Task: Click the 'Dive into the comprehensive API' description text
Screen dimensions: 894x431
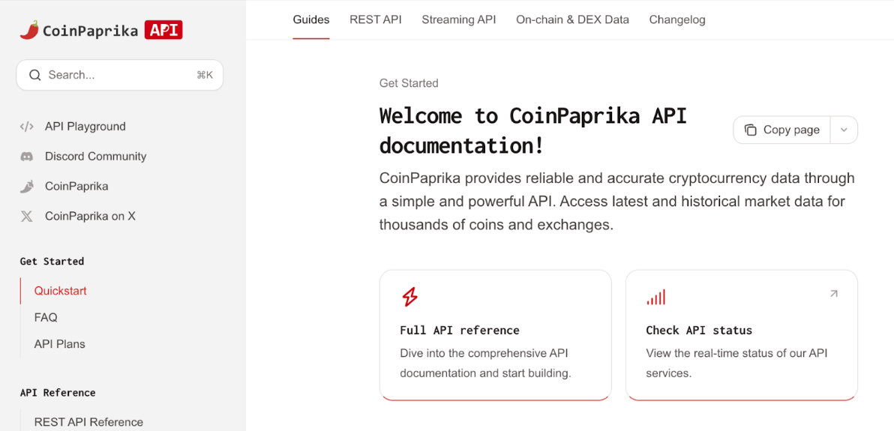Action: tap(486, 364)
